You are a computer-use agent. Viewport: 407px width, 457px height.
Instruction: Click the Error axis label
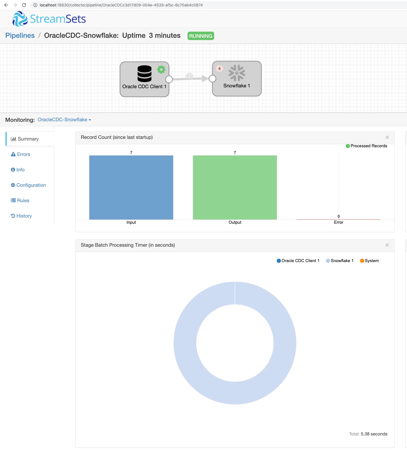click(338, 222)
